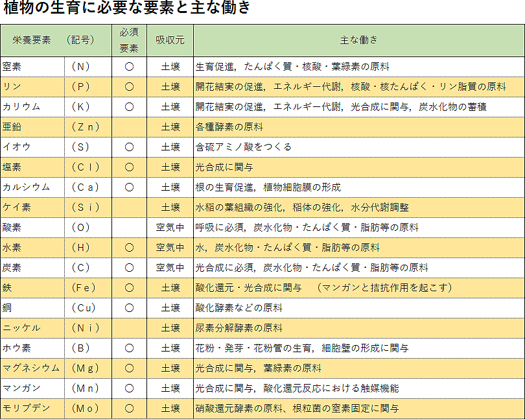
Task: Click the ニッケル element name cell
Action: tap(32, 328)
